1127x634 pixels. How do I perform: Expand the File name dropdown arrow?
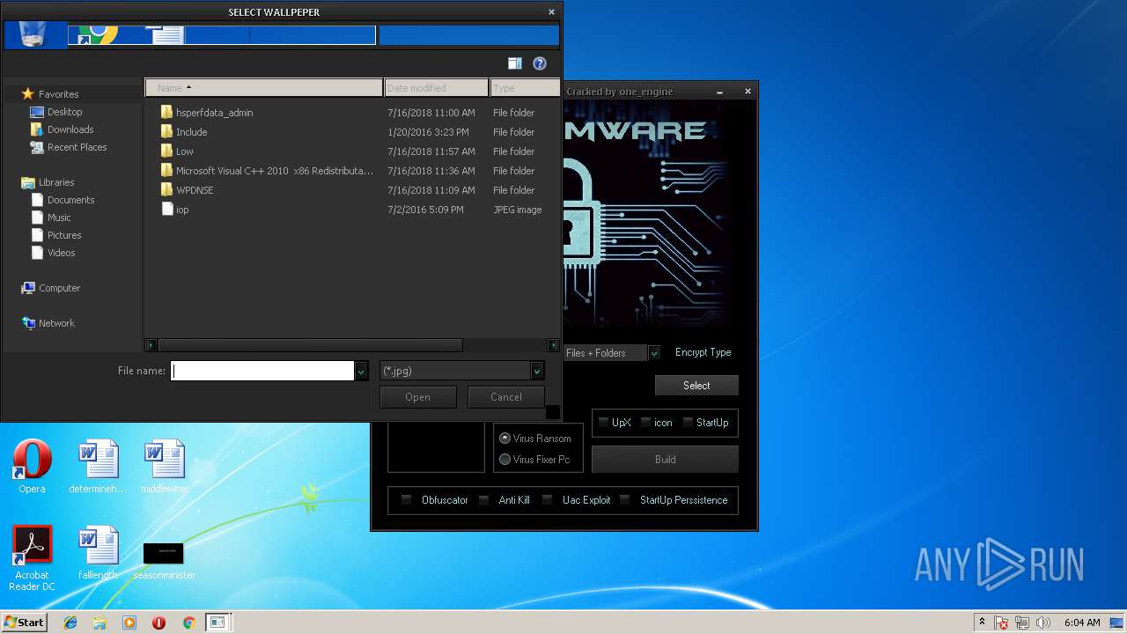pos(361,372)
